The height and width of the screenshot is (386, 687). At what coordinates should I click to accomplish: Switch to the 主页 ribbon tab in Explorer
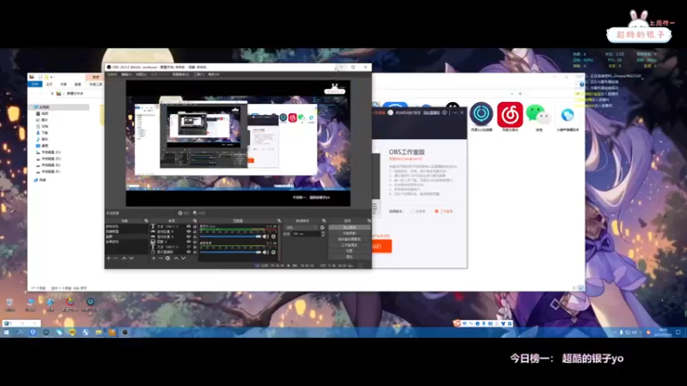pos(50,84)
